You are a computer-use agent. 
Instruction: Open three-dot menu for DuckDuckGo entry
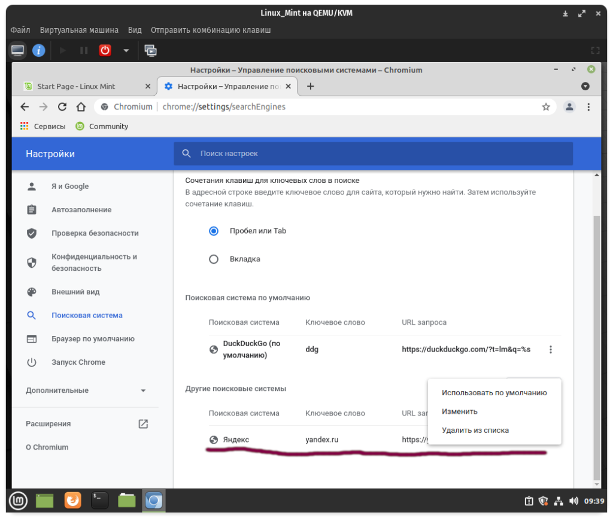(551, 350)
